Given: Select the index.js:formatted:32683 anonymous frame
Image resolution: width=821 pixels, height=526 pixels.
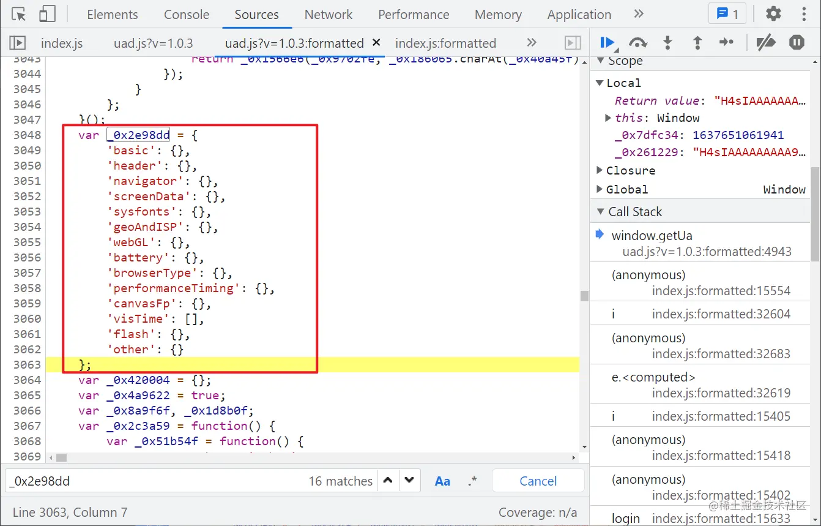Looking at the screenshot, I should (700, 346).
